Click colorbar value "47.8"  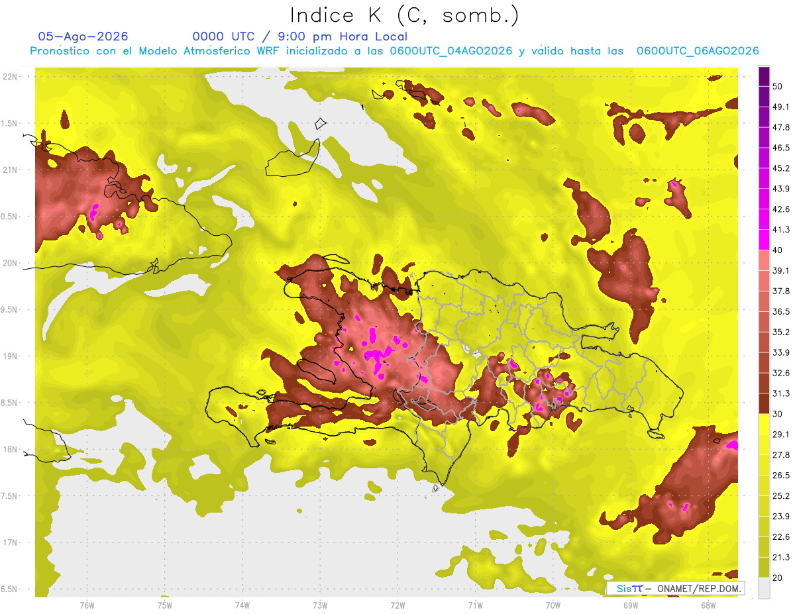click(x=781, y=128)
